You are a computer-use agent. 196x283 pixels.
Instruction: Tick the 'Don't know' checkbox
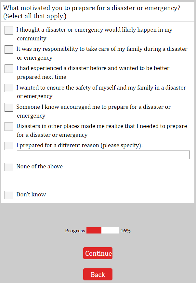[x=9, y=195]
